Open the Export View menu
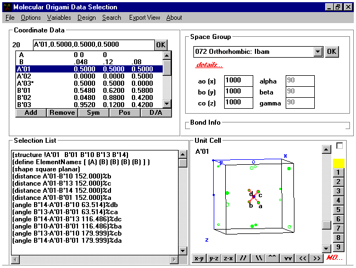The height and width of the screenshot is (268, 356). coord(144,18)
